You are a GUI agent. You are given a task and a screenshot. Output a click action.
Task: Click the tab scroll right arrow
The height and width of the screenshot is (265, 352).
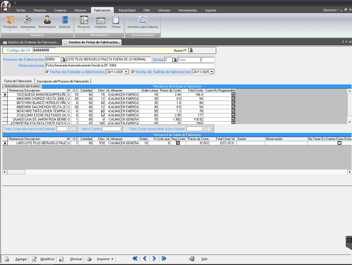point(346,42)
